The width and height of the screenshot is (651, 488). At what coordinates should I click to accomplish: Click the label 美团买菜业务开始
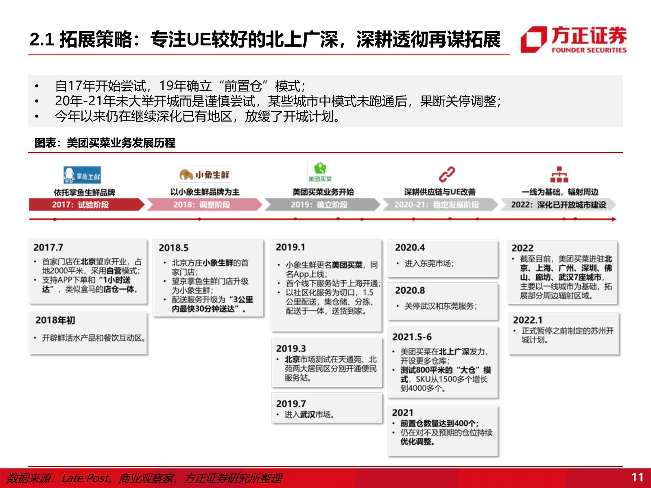coord(323,192)
